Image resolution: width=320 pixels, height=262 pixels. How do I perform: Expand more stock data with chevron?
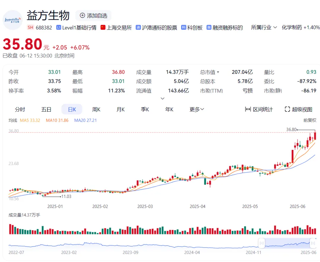[162, 99]
